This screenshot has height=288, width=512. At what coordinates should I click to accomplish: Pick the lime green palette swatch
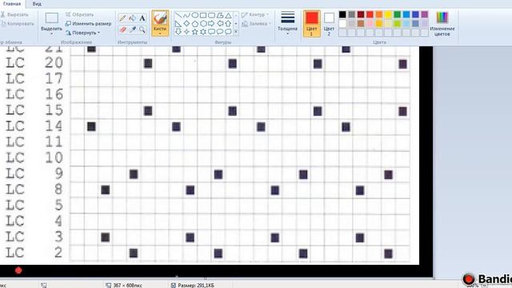coord(397,24)
